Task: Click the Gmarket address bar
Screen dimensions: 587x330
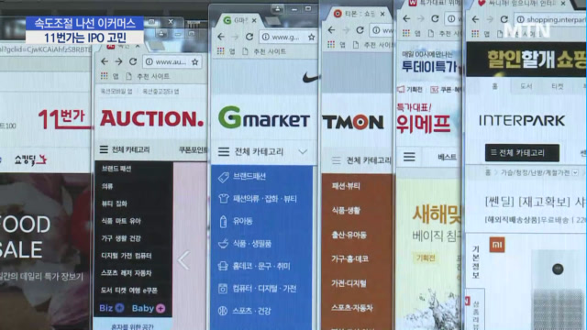Action: (x=285, y=37)
